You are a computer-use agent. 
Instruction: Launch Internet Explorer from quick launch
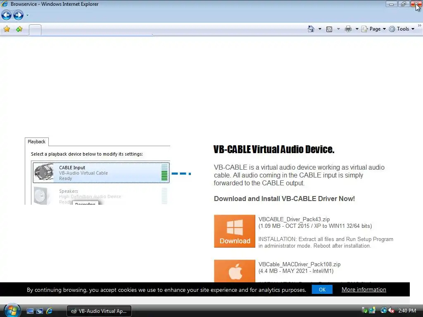50,311
